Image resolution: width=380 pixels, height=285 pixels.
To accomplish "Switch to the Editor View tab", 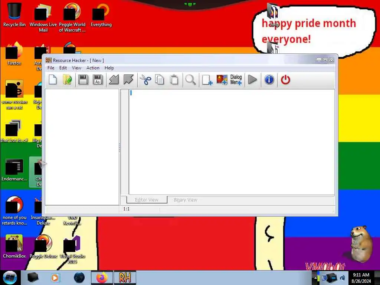I will [x=147, y=200].
